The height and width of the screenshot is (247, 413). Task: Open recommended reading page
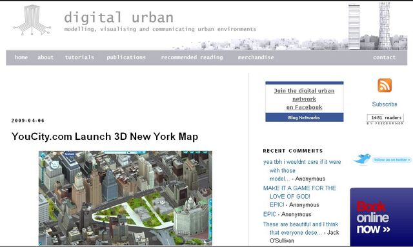click(192, 57)
